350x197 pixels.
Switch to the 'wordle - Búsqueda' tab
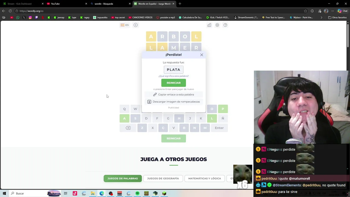tap(110, 4)
